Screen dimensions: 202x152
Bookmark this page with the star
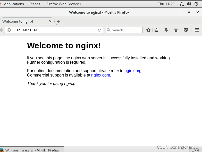click(x=148, y=30)
